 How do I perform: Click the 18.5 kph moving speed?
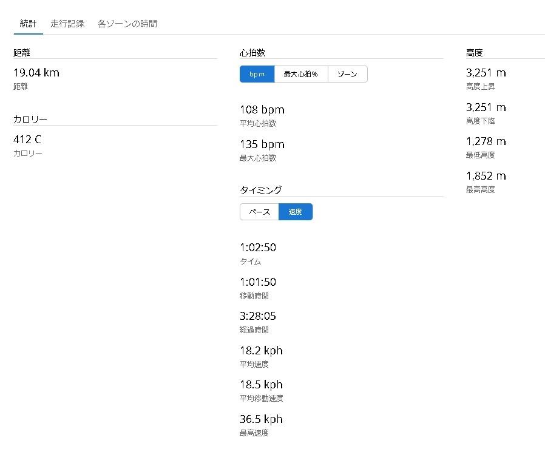tap(261, 385)
